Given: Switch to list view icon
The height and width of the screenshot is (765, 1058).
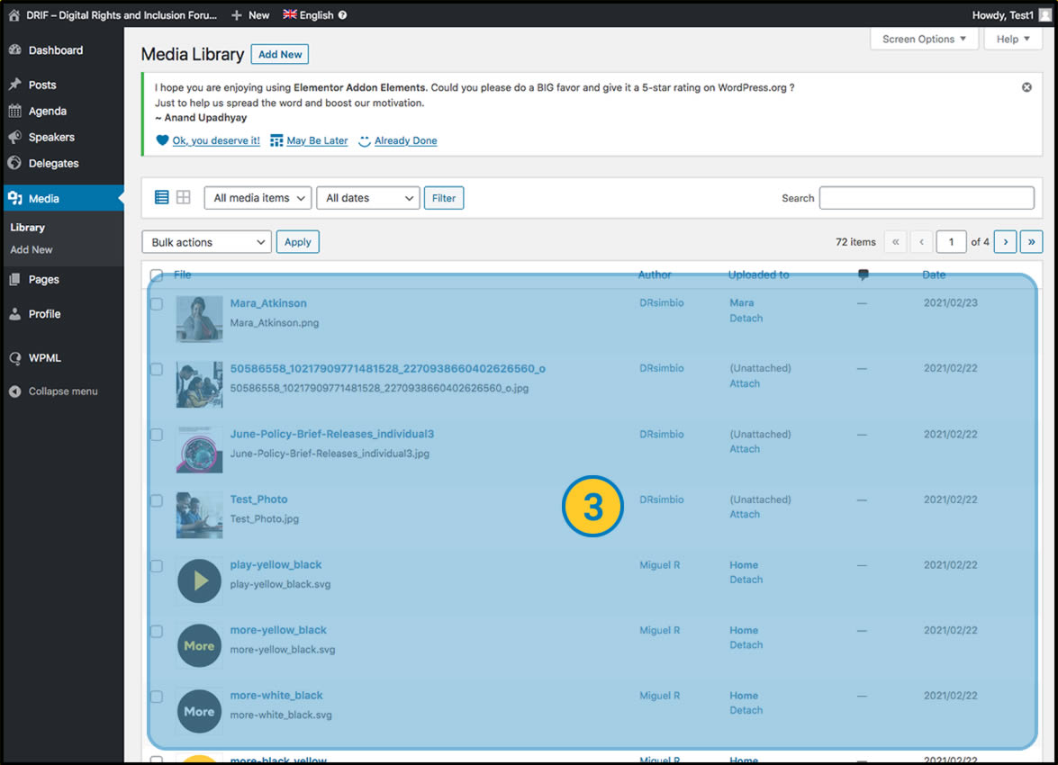Looking at the screenshot, I should [162, 197].
